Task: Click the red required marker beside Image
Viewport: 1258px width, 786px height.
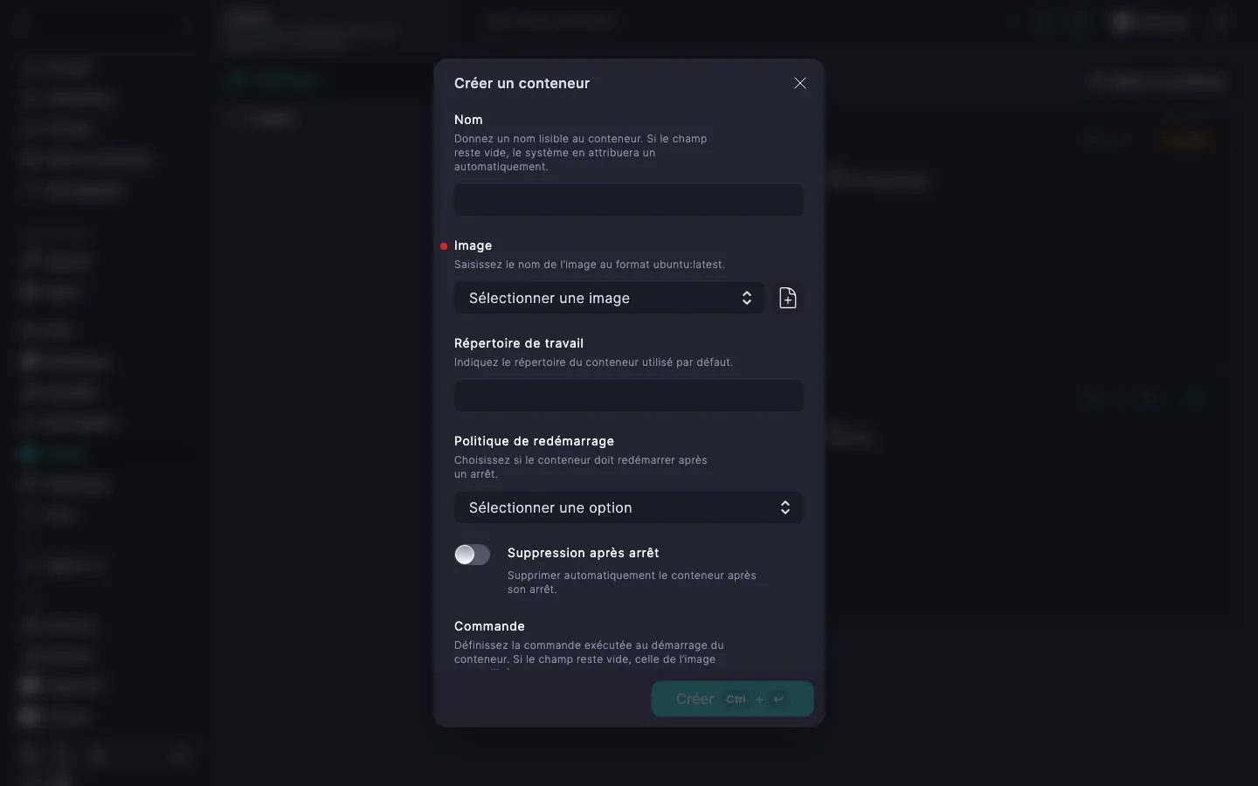Action: [x=444, y=246]
